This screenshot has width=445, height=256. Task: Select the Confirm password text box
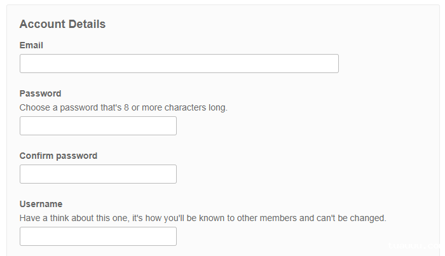tap(98, 174)
